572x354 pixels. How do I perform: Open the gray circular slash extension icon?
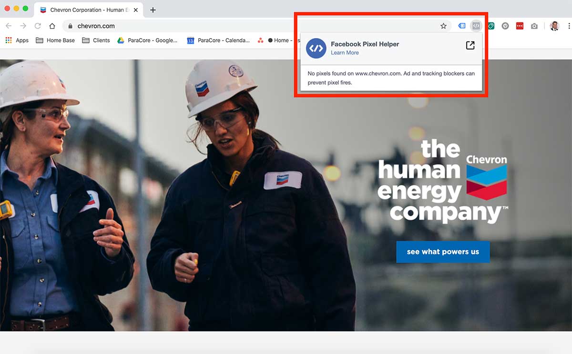505,26
